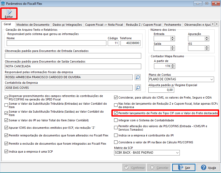The image size is (221, 173).
Task: Click the NOTA CANCELADA text field
Action: point(73,66)
